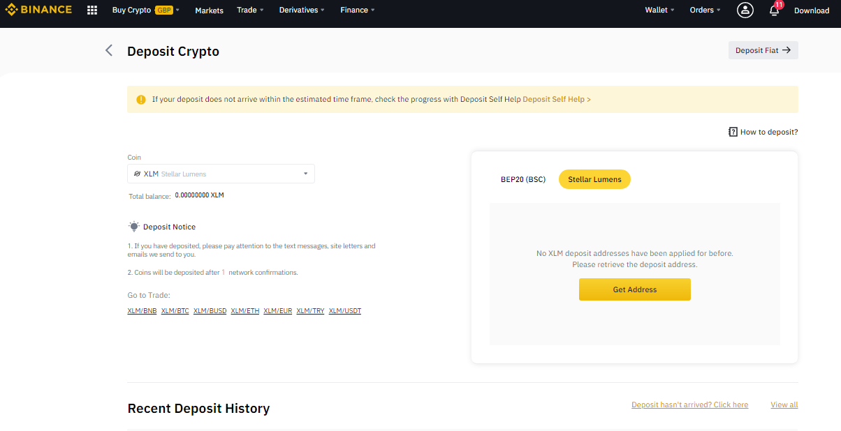Click the Recent Deposit History heading
841x431 pixels.
[198, 409]
